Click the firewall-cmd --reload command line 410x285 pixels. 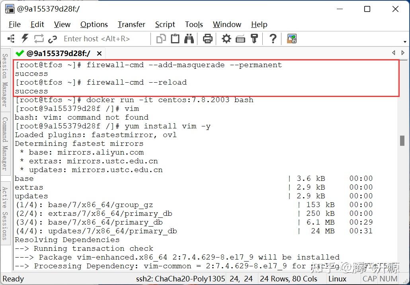101,82
